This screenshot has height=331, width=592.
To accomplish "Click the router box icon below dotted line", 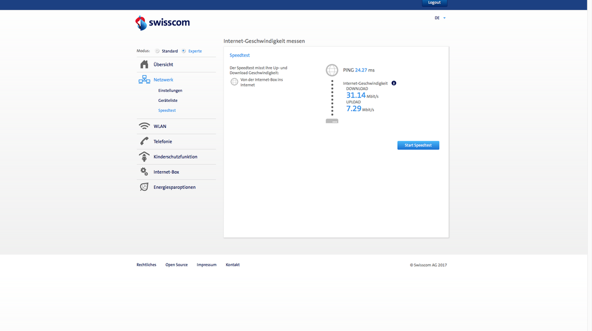I will [332, 121].
